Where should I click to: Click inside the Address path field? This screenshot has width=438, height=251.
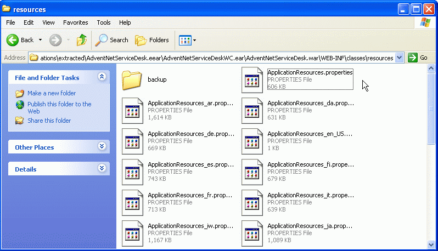point(216,58)
